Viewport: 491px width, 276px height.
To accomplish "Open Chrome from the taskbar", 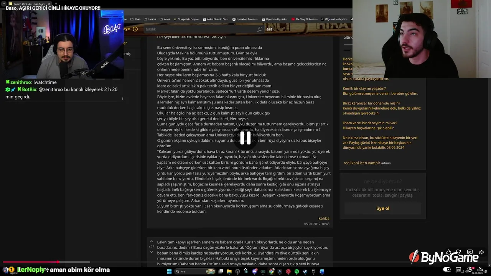I will coord(272,271).
